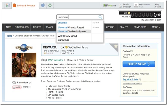The height and width of the screenshot is (105, 167).
Task: Click the star icon beside points counter
Action: point(159,15)
